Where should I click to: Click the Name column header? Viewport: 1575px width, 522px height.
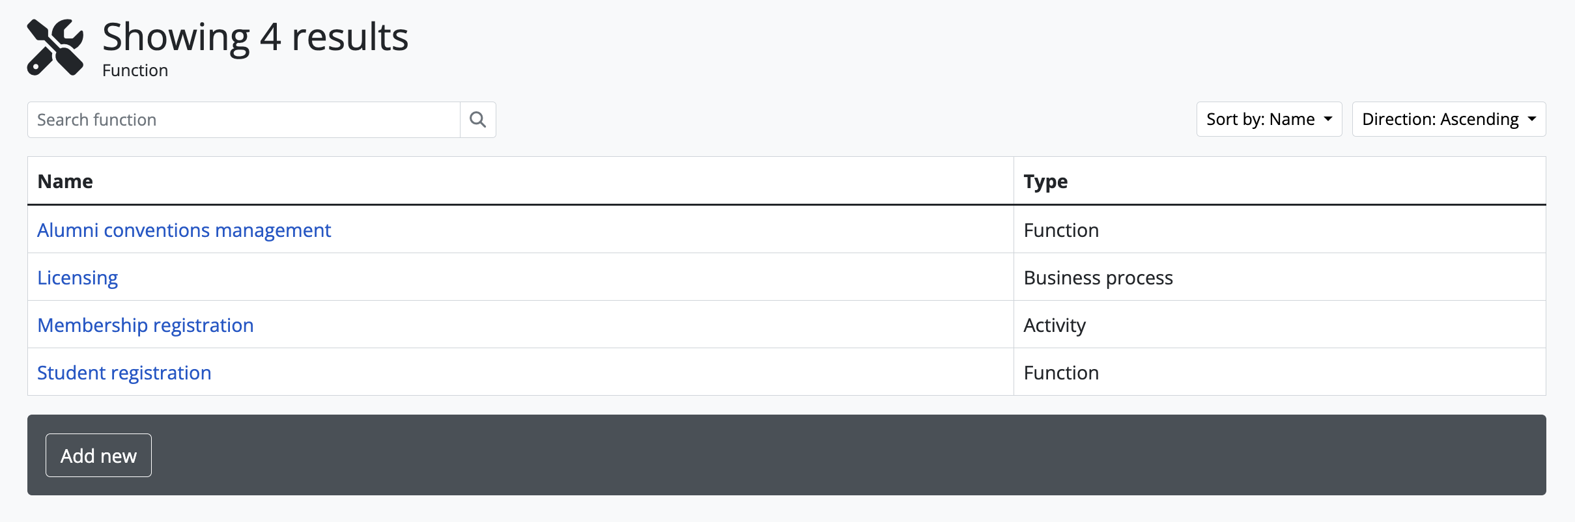pyautogui.click(x=65, y=181)
